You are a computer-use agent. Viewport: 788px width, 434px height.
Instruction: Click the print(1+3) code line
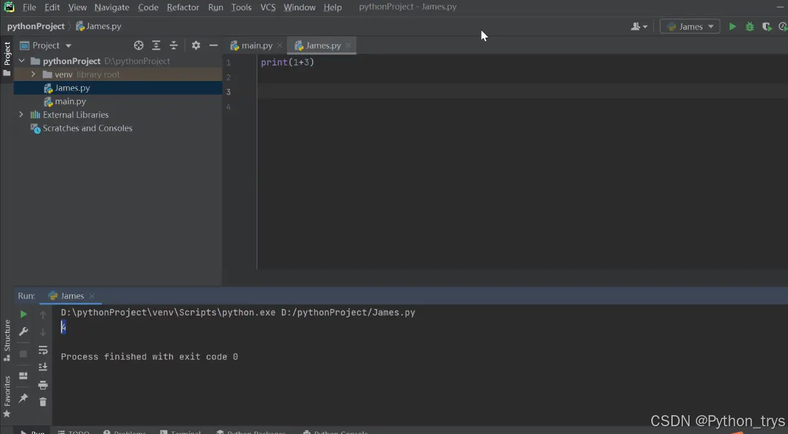(x=287, y=62)
